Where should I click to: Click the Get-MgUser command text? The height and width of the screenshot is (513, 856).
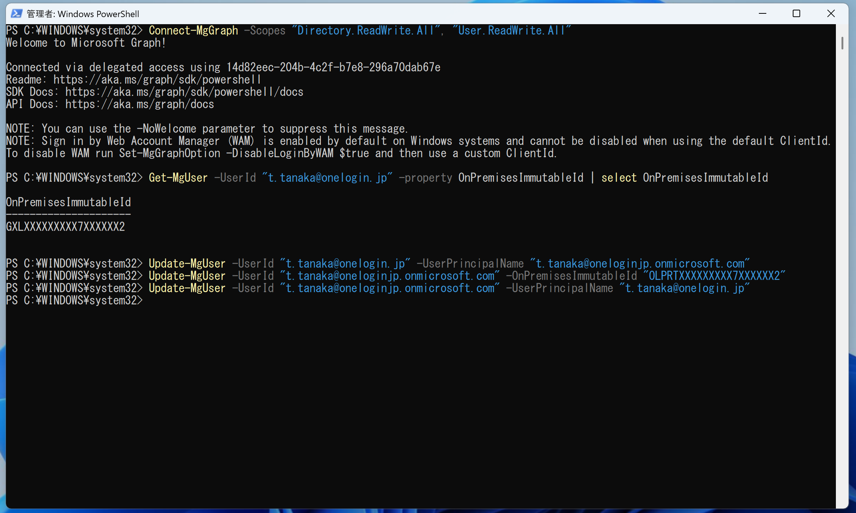(178, 178)
